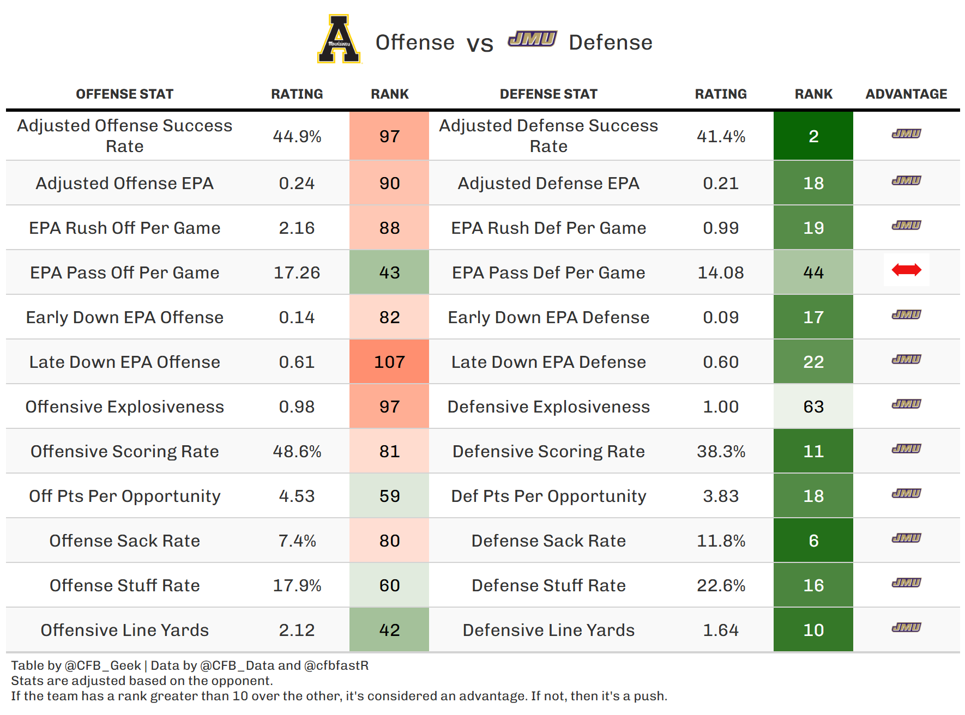
Task: Select JMU advantage logo in Offensive Line Yards row
Action: point(906,627)
